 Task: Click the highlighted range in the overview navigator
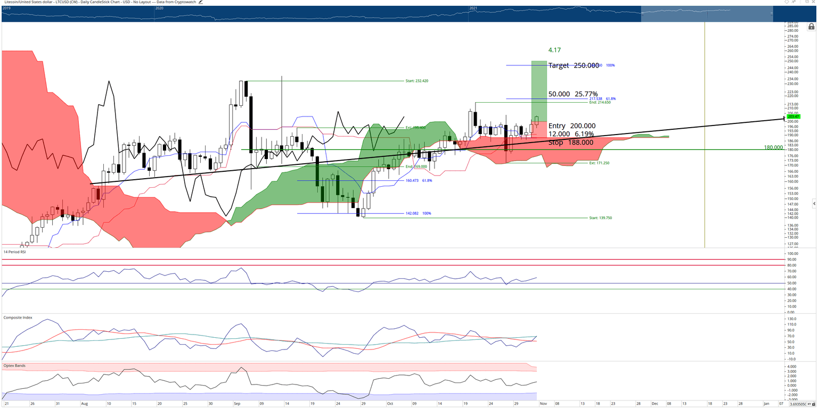point(706,14)
